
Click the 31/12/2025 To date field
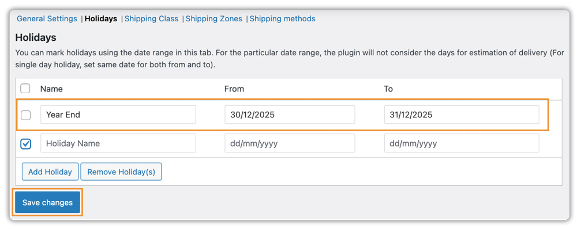click(462, 115)
